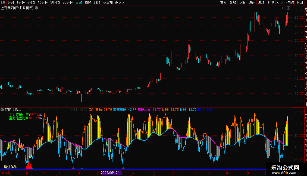This screenshot has height=176, width=307.
Task: Click the 主力控盘比率 text
Action: (19, 118)
